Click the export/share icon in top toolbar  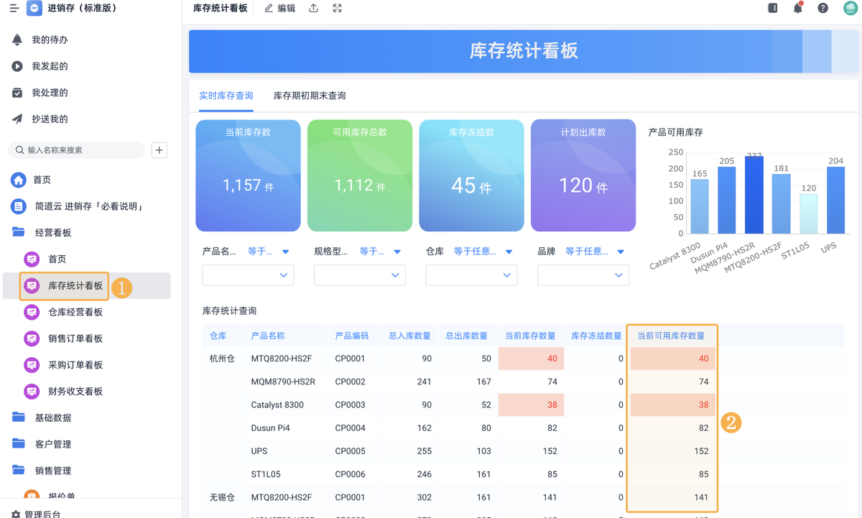point(312,8)
